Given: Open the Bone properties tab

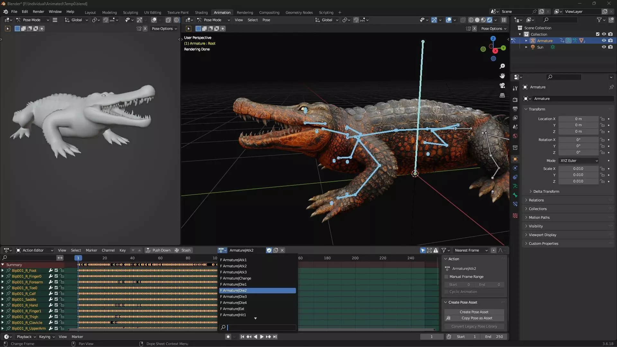Looking at the screenshot, I should click(x=515, y=195).
